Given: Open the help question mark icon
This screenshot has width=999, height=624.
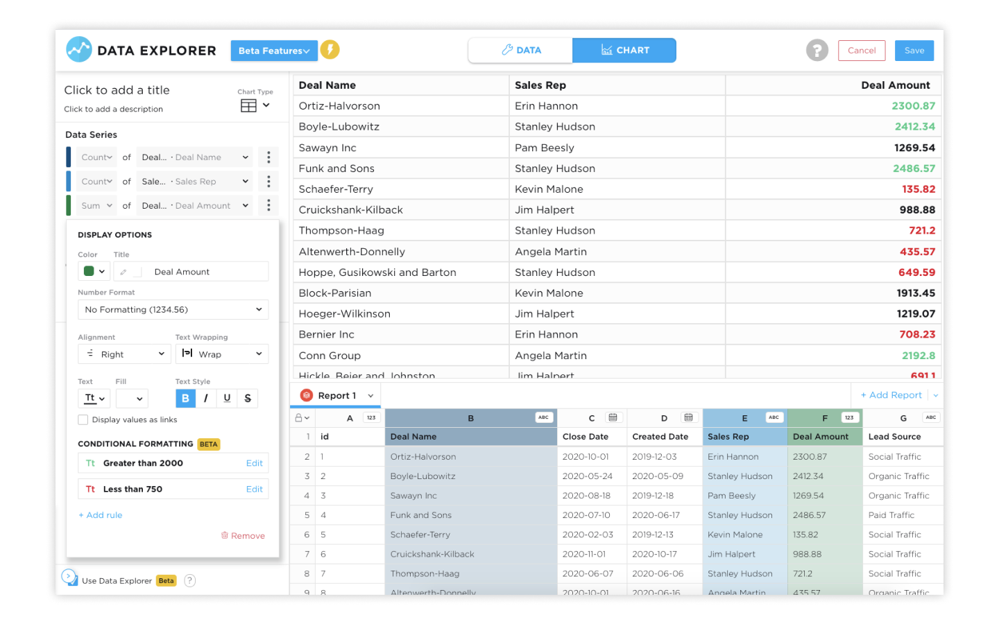Looking at the screenshot, I should coord(817,51).
